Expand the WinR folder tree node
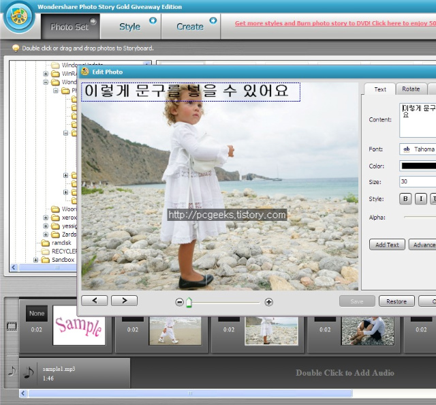Image resolution: width=436 pixels, height=405 pixels. point(46,74)
